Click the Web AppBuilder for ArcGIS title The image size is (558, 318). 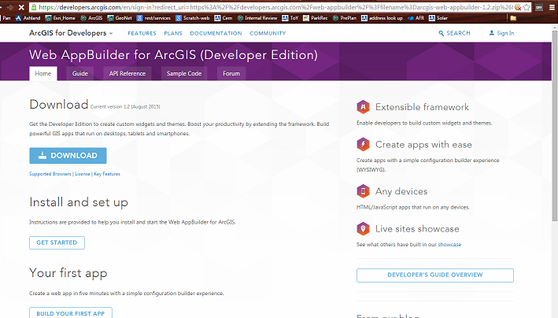pos(173,55)
